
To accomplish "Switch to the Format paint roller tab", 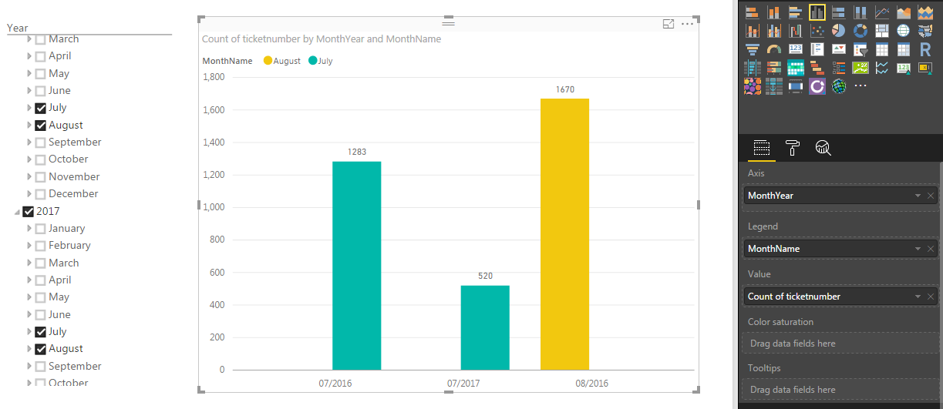I will (793, 148).
